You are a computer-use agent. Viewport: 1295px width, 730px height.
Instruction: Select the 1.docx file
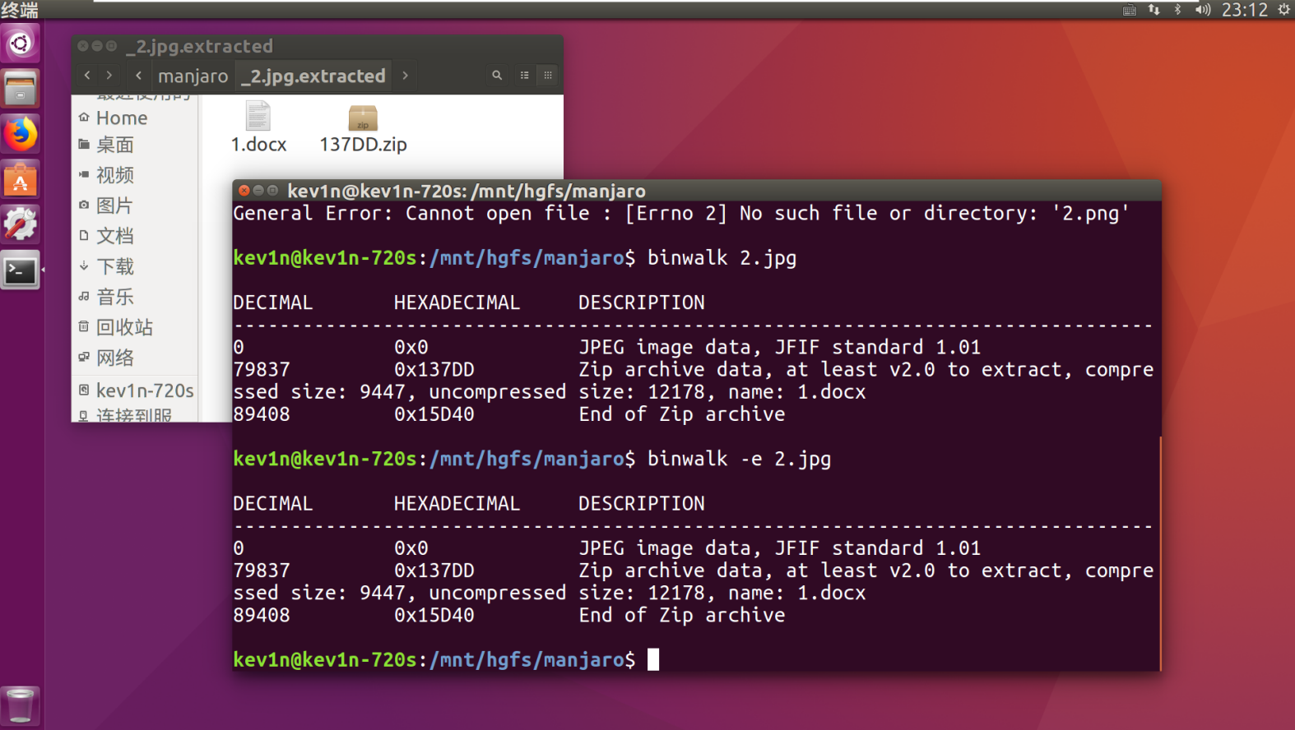(258, 128)
